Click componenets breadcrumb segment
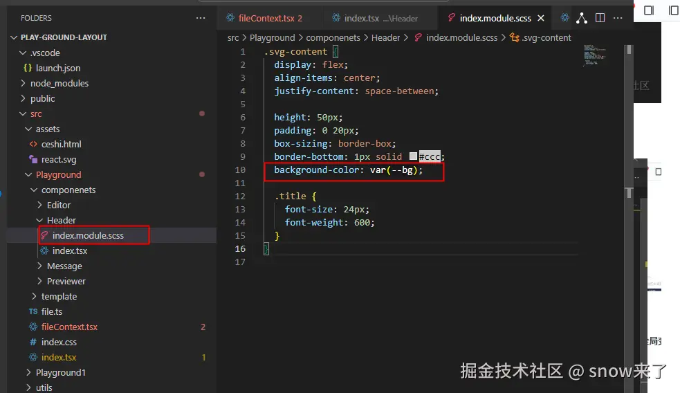680x393 pixels. click(333, 38)
